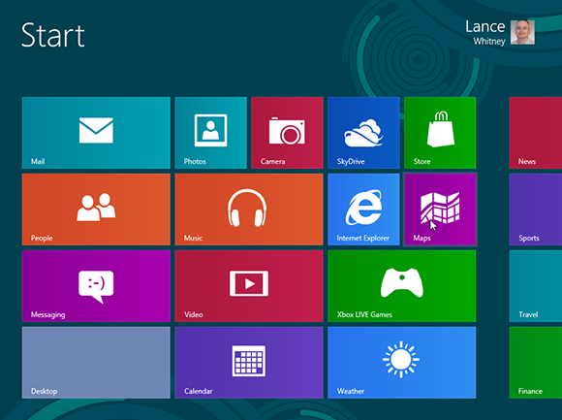Image resolution: width=562 pixels, height=420 pixels.
Task: Open the News tile
Action: (x=536, y=133)
